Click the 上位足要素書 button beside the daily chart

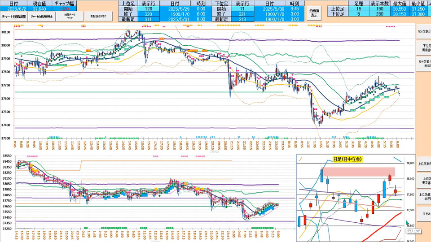tap(423, 180)
